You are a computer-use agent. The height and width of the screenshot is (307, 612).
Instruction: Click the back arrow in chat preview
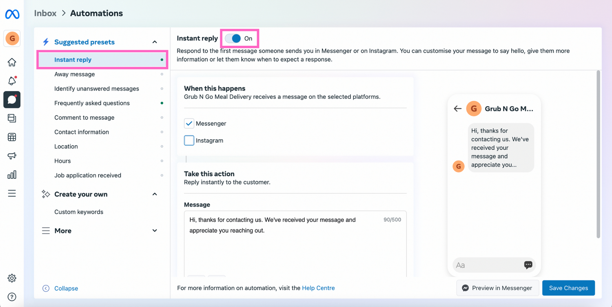(458, 109)
